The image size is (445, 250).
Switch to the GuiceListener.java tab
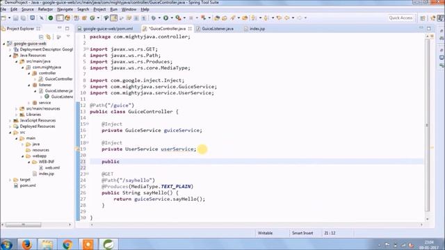[218, 28]
